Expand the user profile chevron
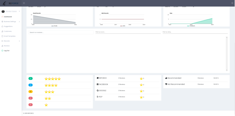The width and height of the screenshot is (235, 116). click(x=19, y=11)
